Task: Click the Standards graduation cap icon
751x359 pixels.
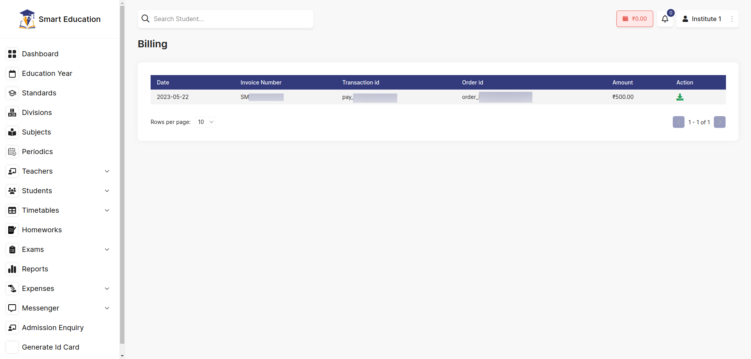Action: tap(12, 93)
